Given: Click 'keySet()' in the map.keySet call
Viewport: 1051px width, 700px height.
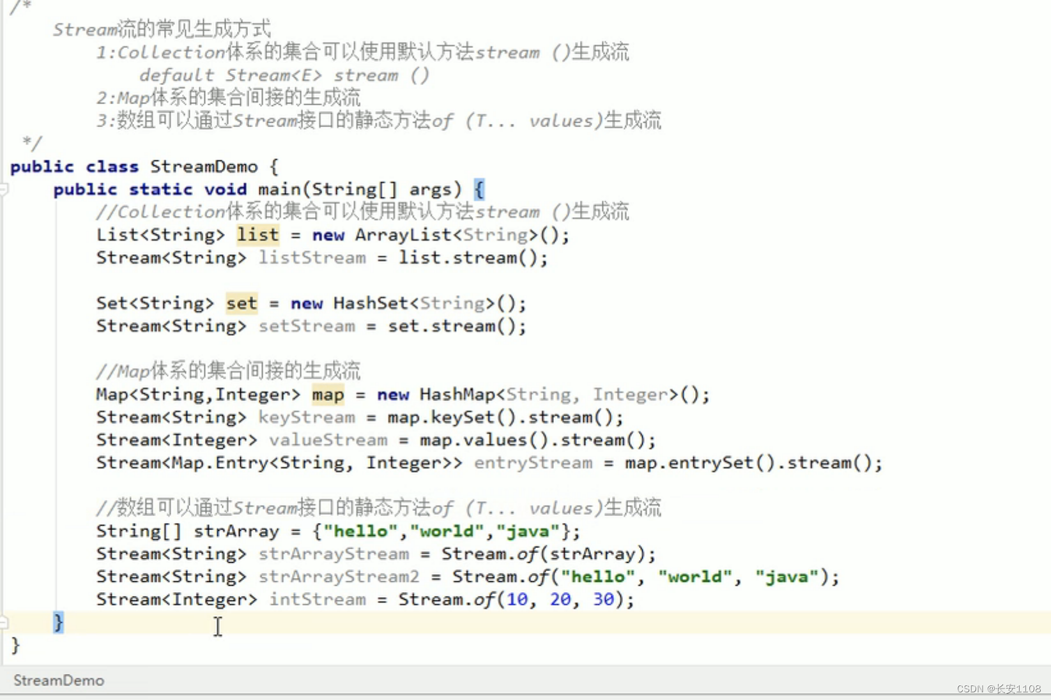Looking at the screenshot, I should coord(473,418).
